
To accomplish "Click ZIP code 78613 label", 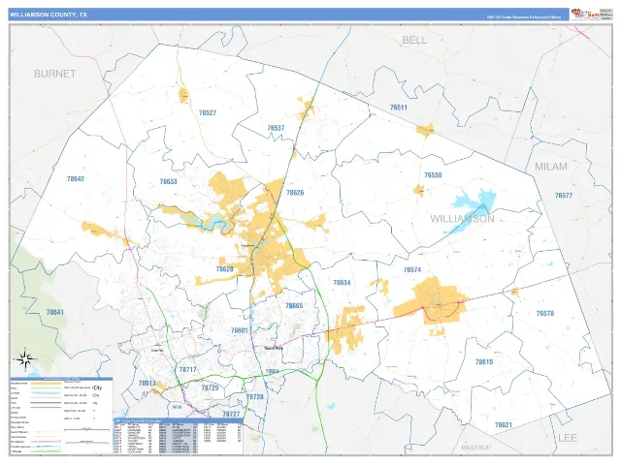I will point(147,384).
